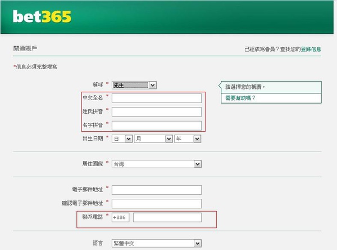Image resolution: width=337 pixels, height=250 pixels.
Task: Open the 居住國家 dropdown showing 台灣
Action: click(x=156, y=164)
